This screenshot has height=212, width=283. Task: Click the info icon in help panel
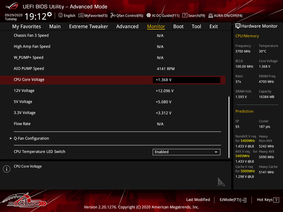pos(6,169)
